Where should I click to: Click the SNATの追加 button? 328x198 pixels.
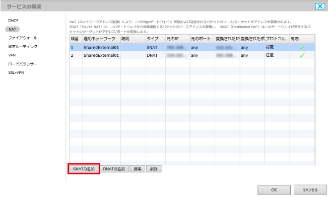pos(84,169)
